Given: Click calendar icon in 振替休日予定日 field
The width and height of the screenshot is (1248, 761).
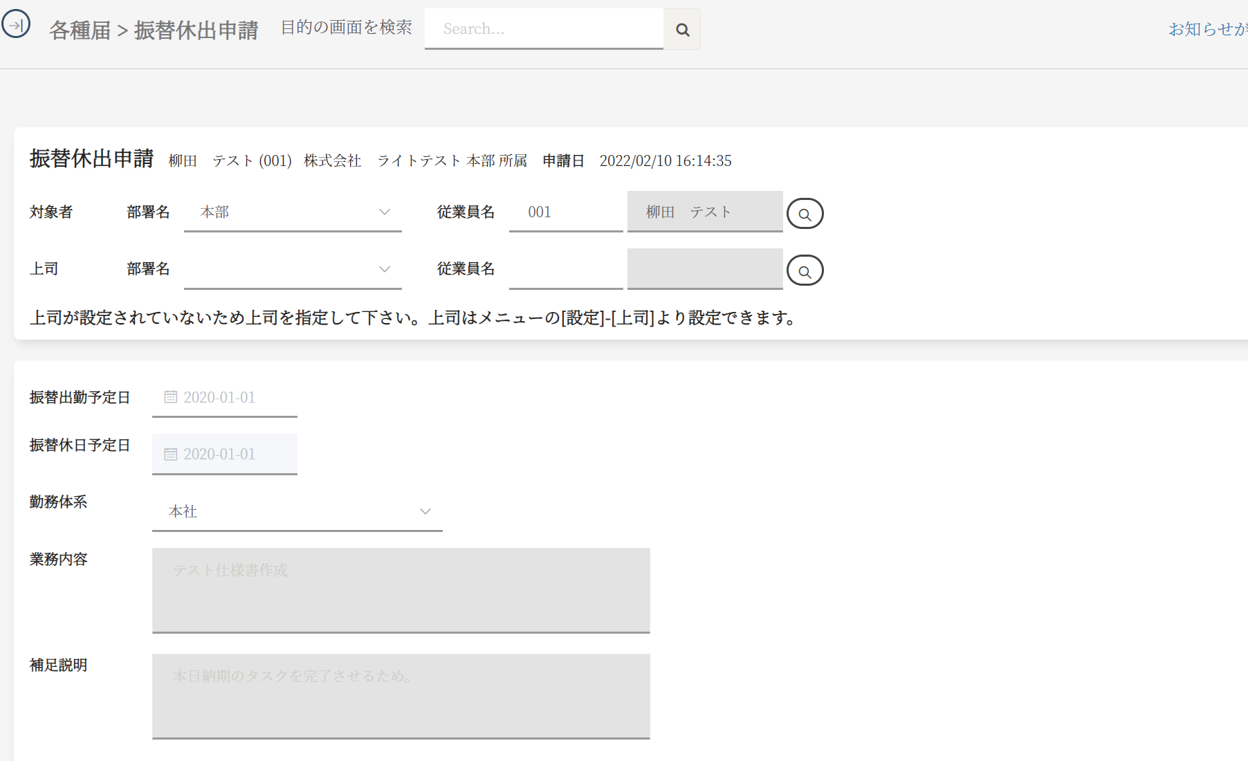Looking at the screenshot, I should click(170, 455).
